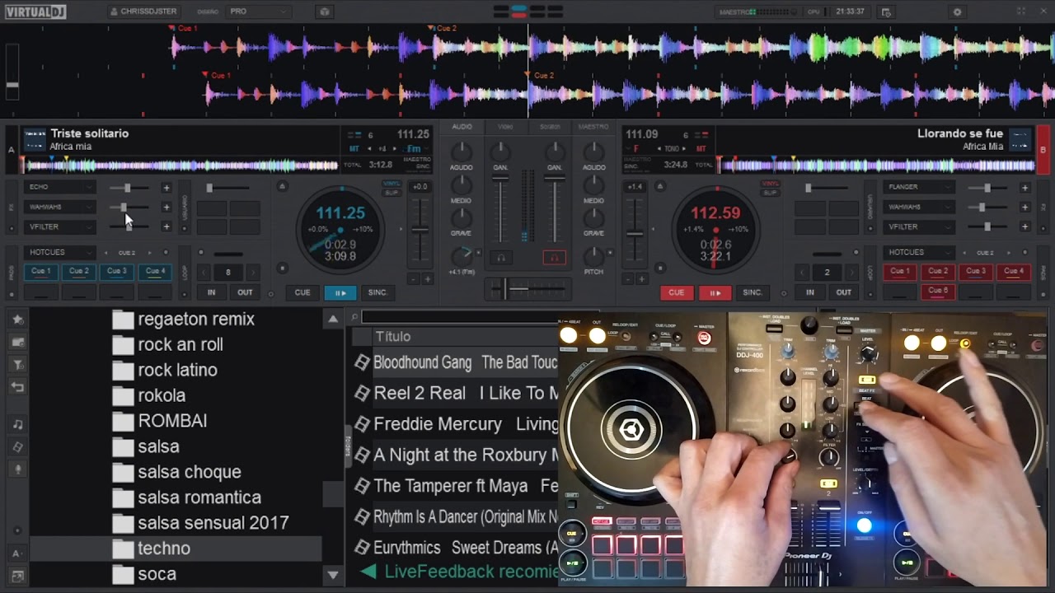Switch to the Video mixer tab
The height and width of the screenshot is (593, 1055).
point(505,127)
